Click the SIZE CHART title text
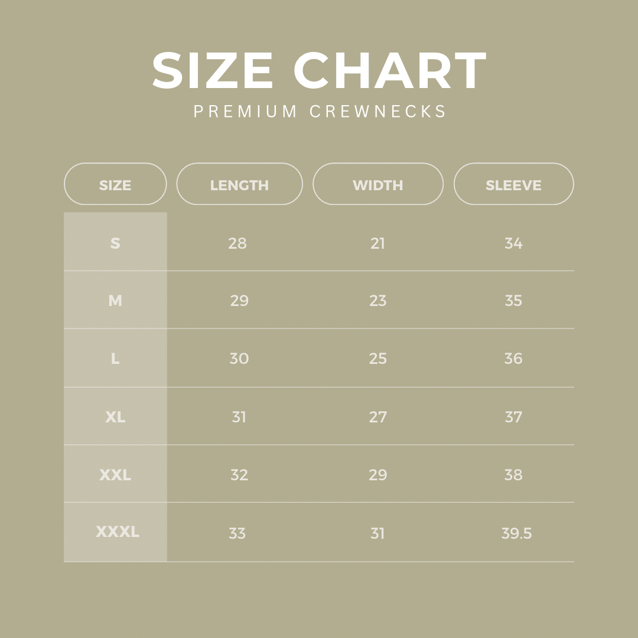Viewport: 638px width, 638px height. tap(319, 71)
